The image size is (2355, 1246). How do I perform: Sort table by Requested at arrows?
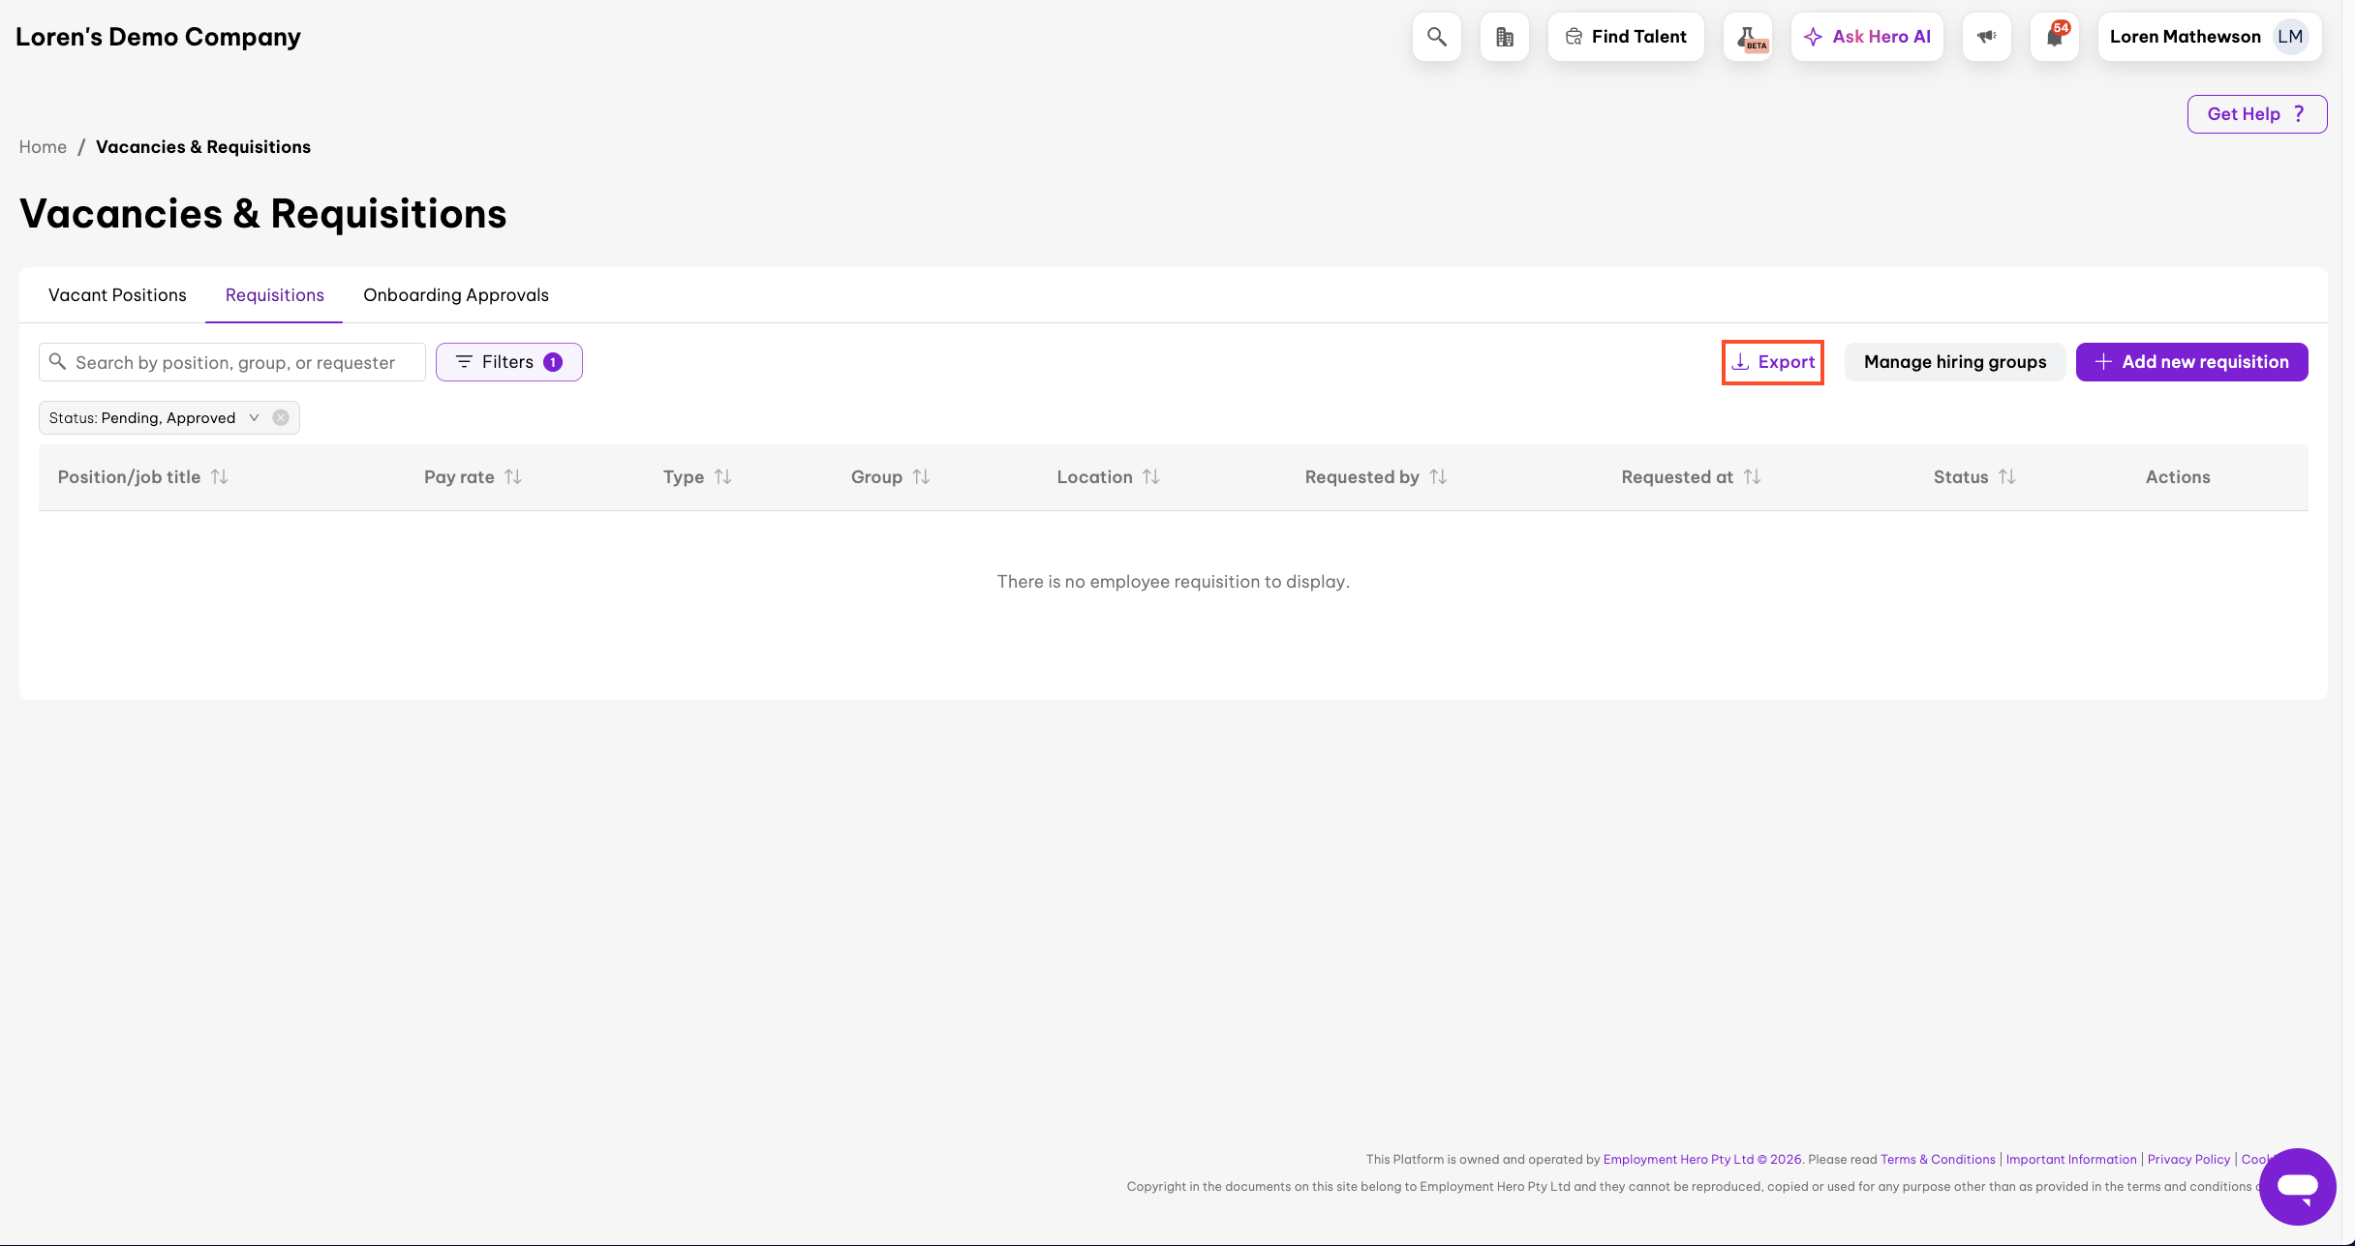pos(1752,477)
